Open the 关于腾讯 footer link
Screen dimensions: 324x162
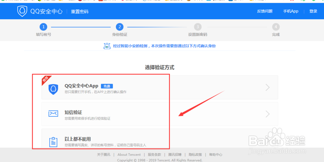click(x=104, y=155)
